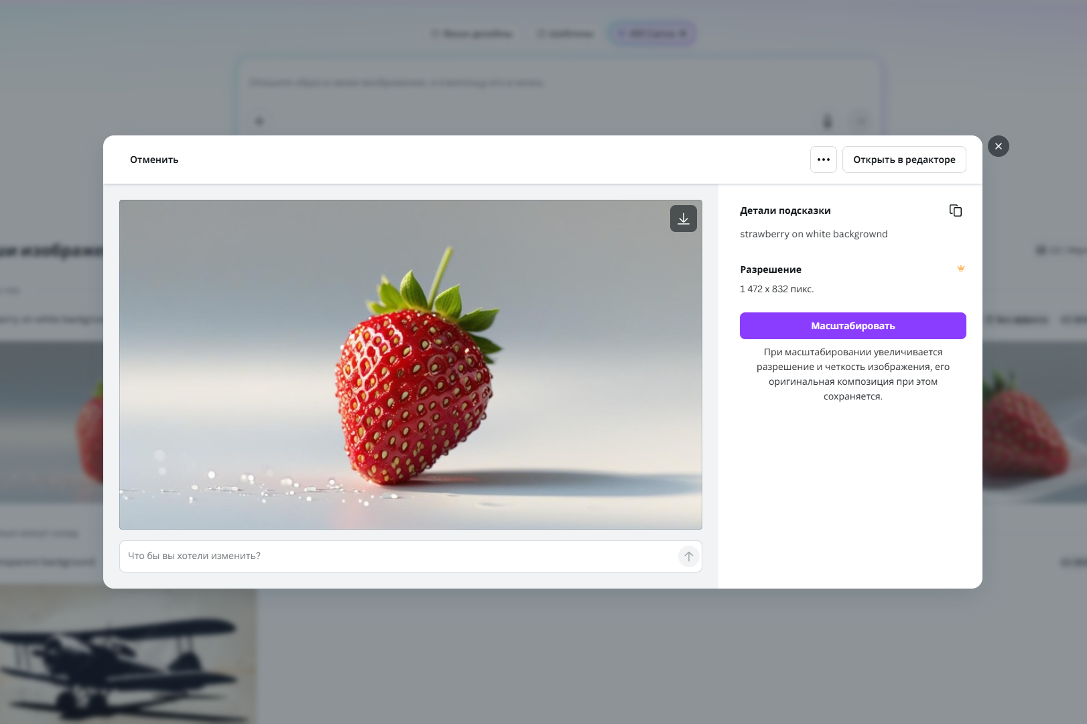The image size is (1087, 724).
Task: Open the image via Открыть в редакторе
Action: 903,160
